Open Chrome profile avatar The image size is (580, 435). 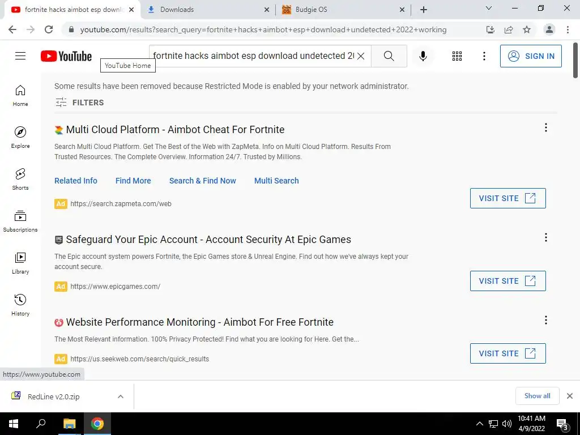549,29
